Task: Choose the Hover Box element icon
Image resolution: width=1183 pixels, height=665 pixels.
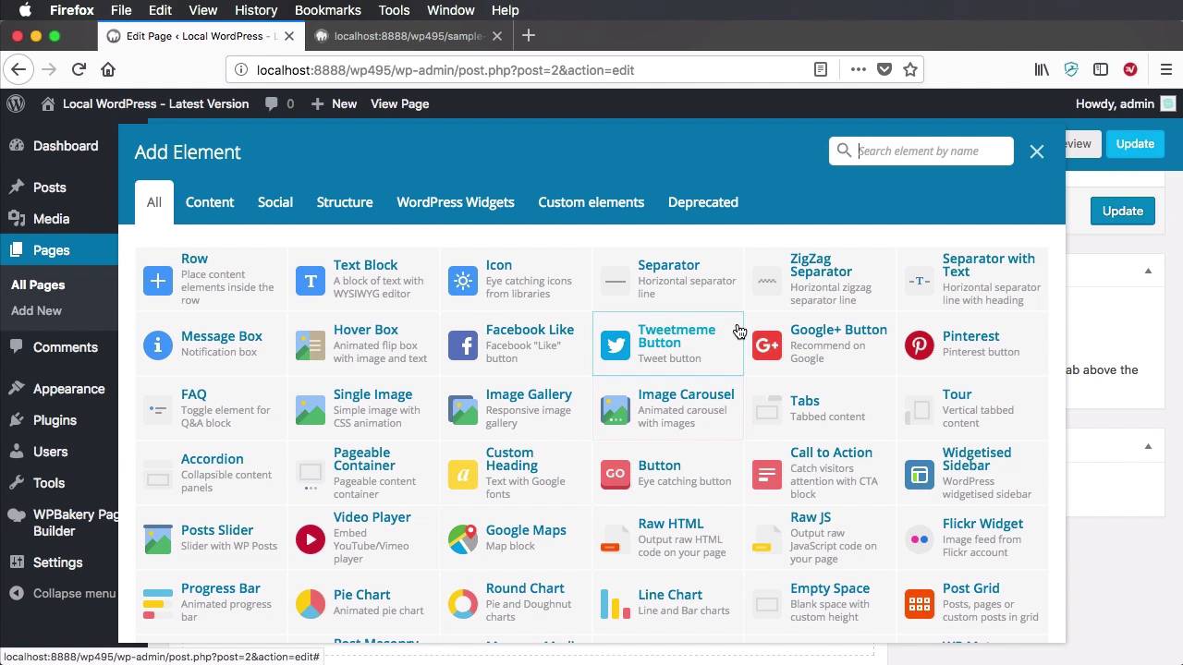Action: click(311, 345)
